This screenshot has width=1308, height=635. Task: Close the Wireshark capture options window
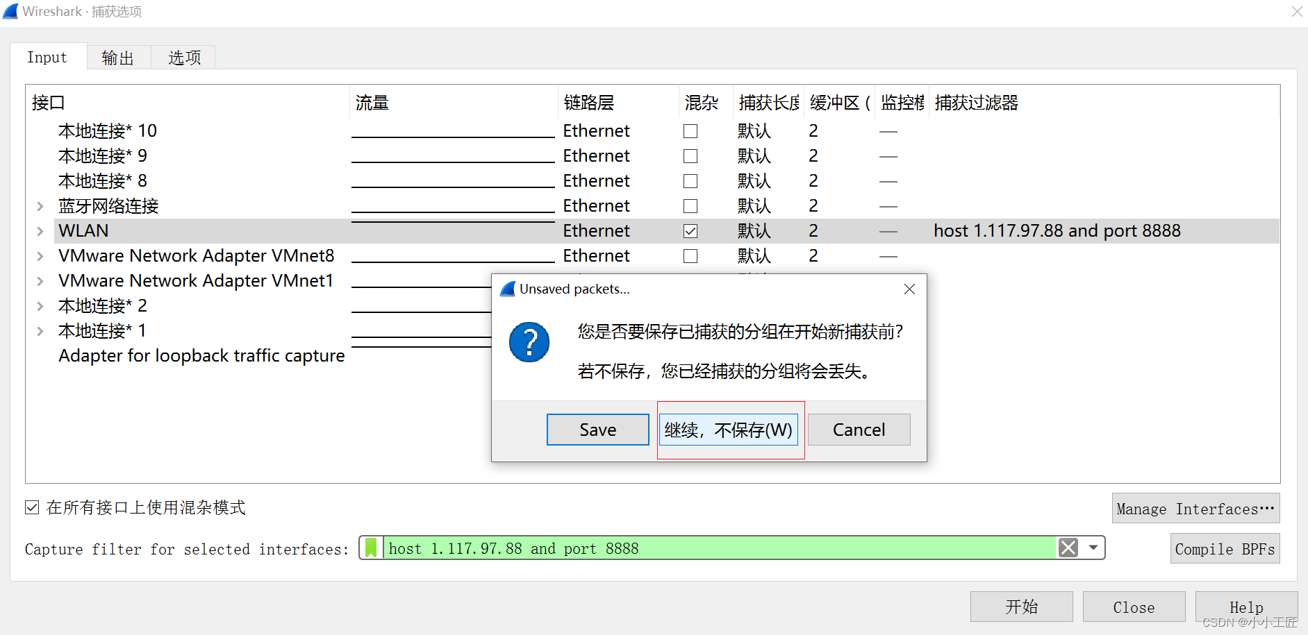click(x=1296, y=11)
